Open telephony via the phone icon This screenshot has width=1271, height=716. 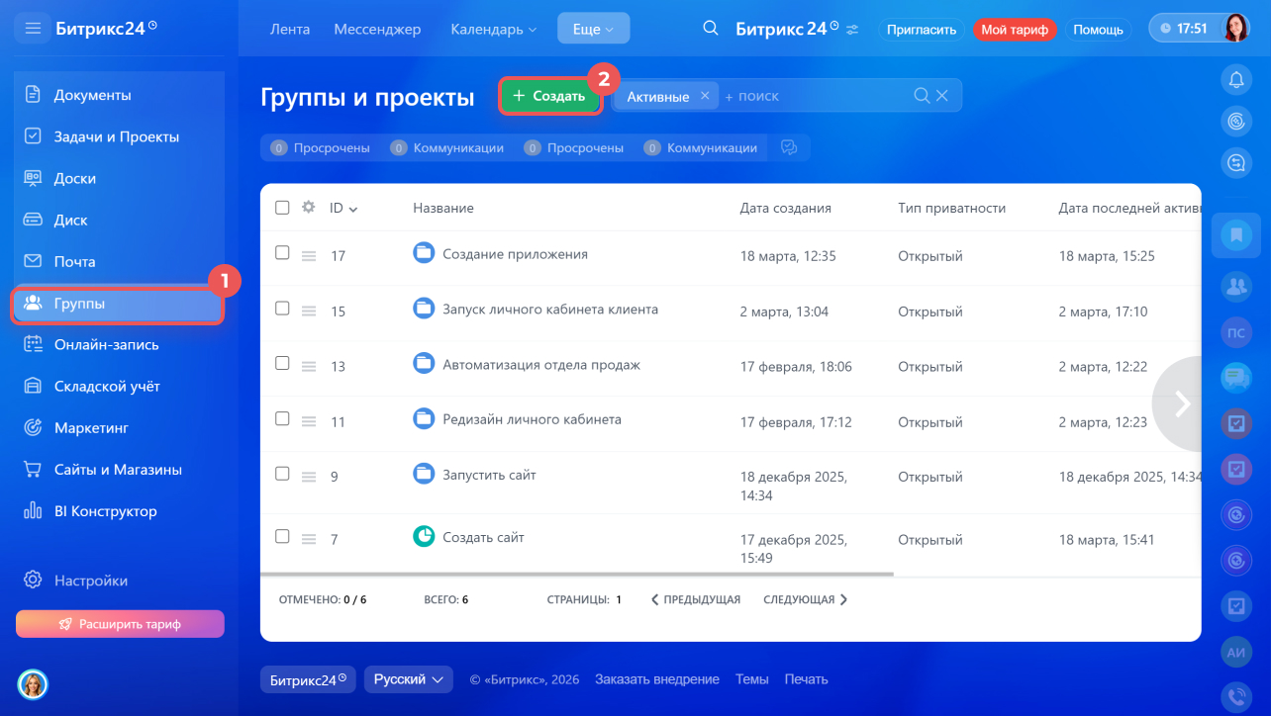(x=1236, y=697)
